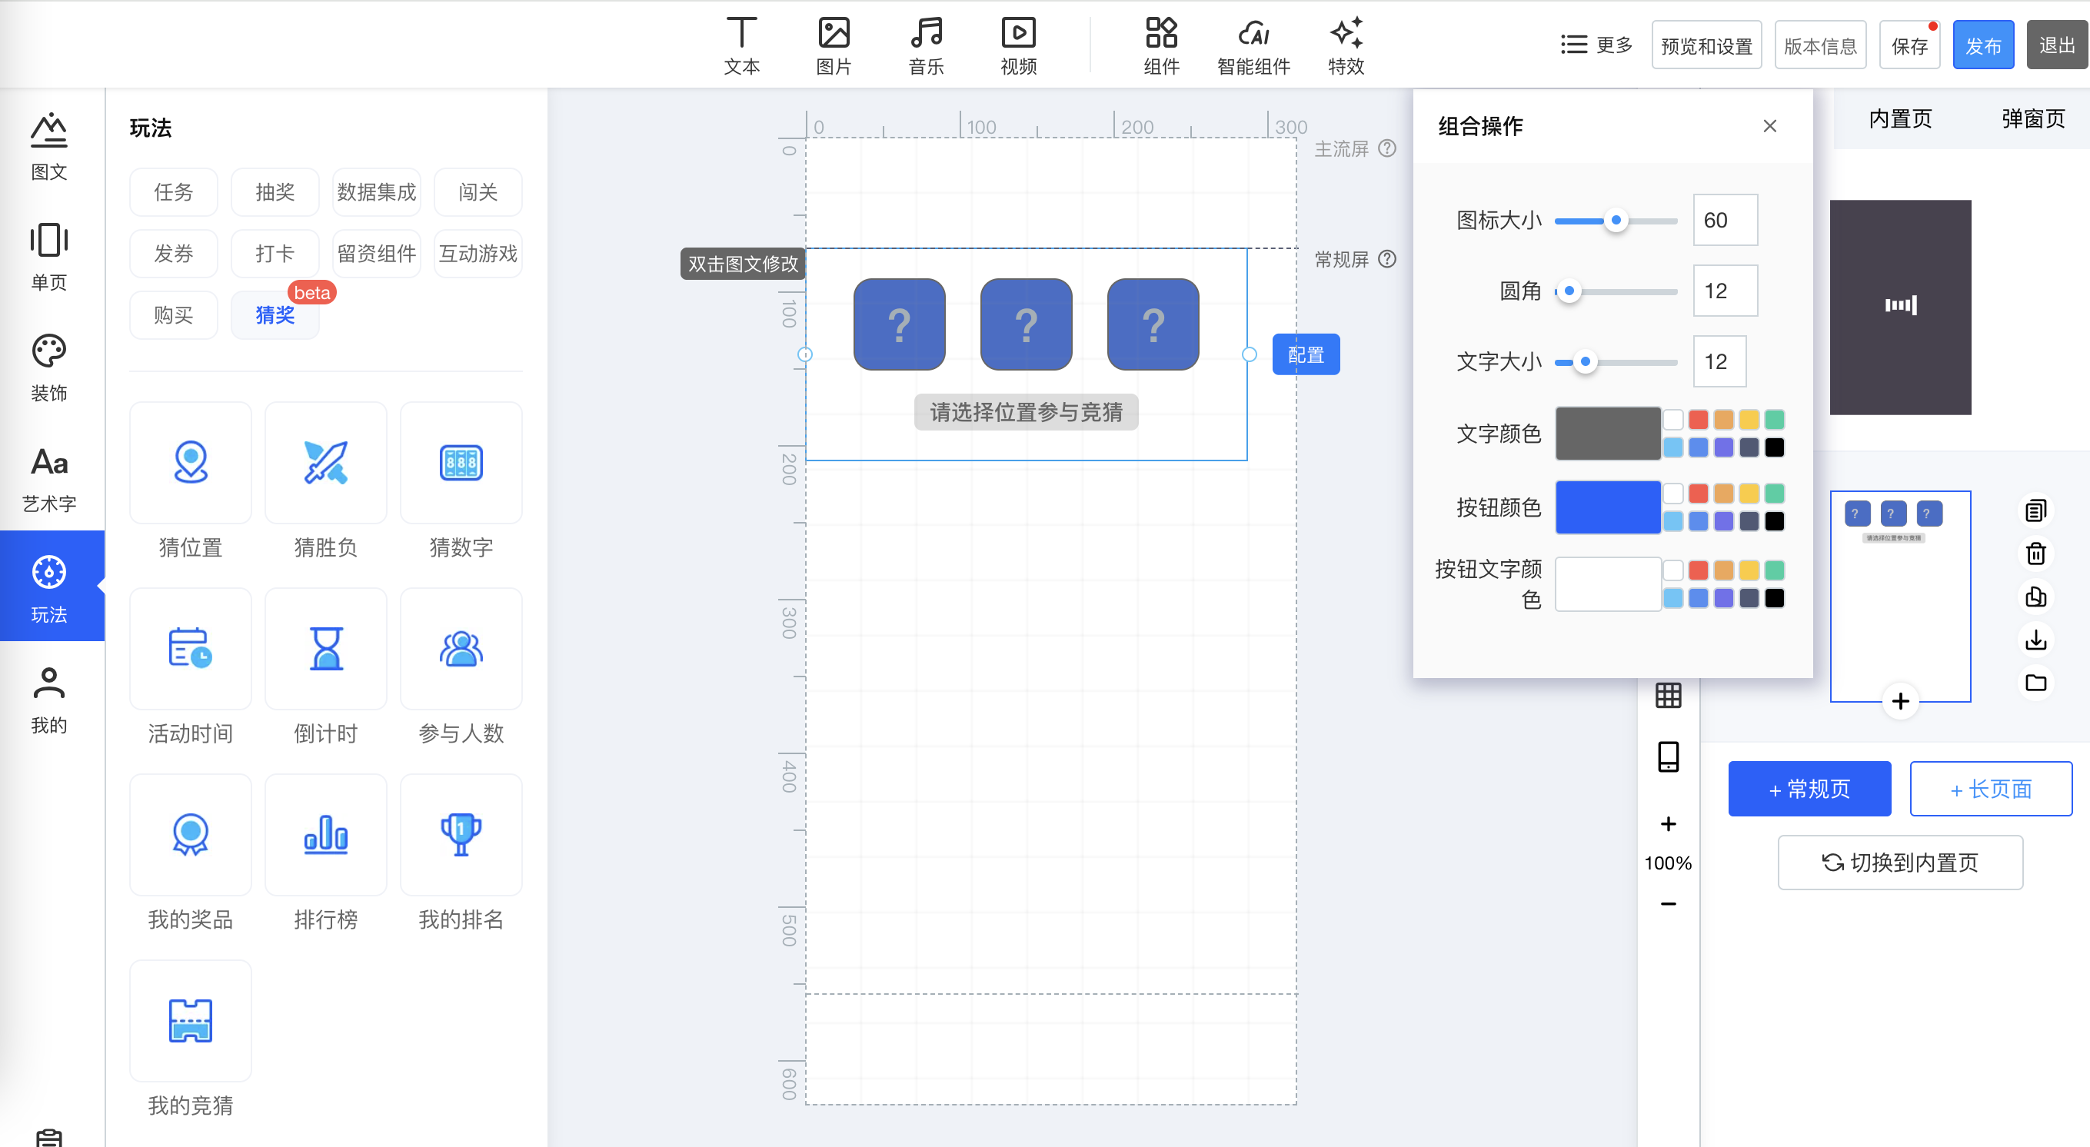
Task: Click the trash icon to delete page
Action: [2035, 554]
